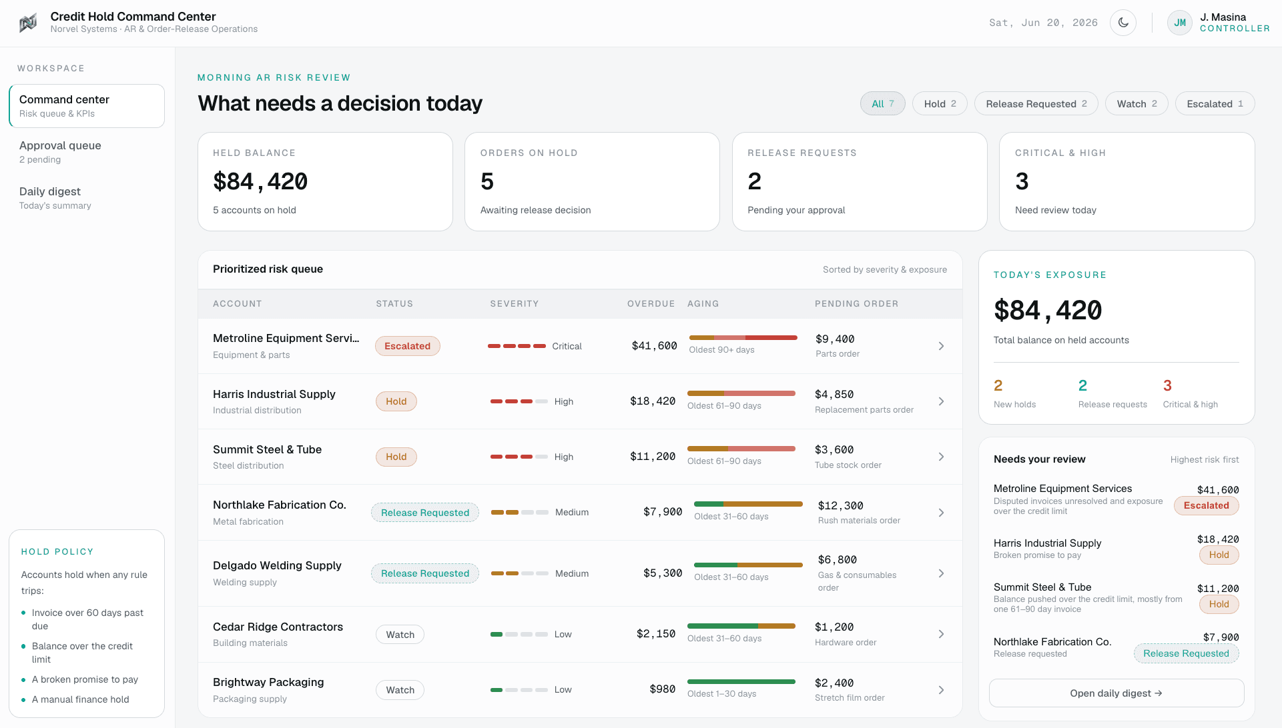Click Critical severity indicator for Metroline
The height and width of the screenshot is (728, 1282).
[x=535, y=346]
